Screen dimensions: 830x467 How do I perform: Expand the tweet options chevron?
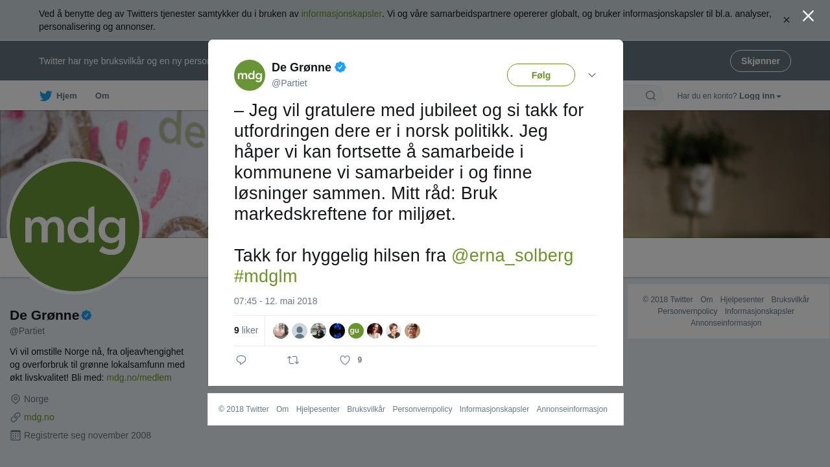pyautogui.click(x=592, y=75)
